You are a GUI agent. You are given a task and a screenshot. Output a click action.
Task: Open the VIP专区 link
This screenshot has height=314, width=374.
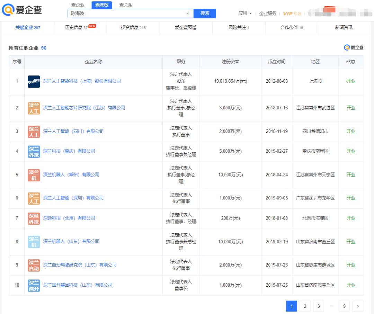tap(292, 14)
